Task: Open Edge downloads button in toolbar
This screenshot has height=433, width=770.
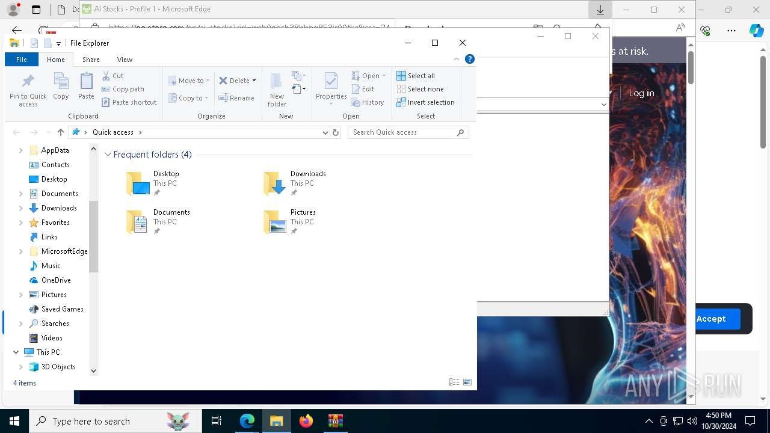Action: 600,10
